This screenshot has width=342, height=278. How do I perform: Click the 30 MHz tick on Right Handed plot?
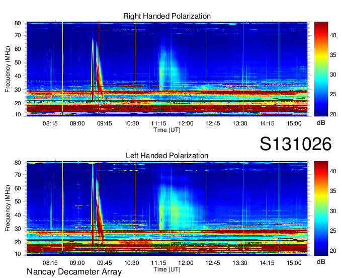tap(18, 90)
